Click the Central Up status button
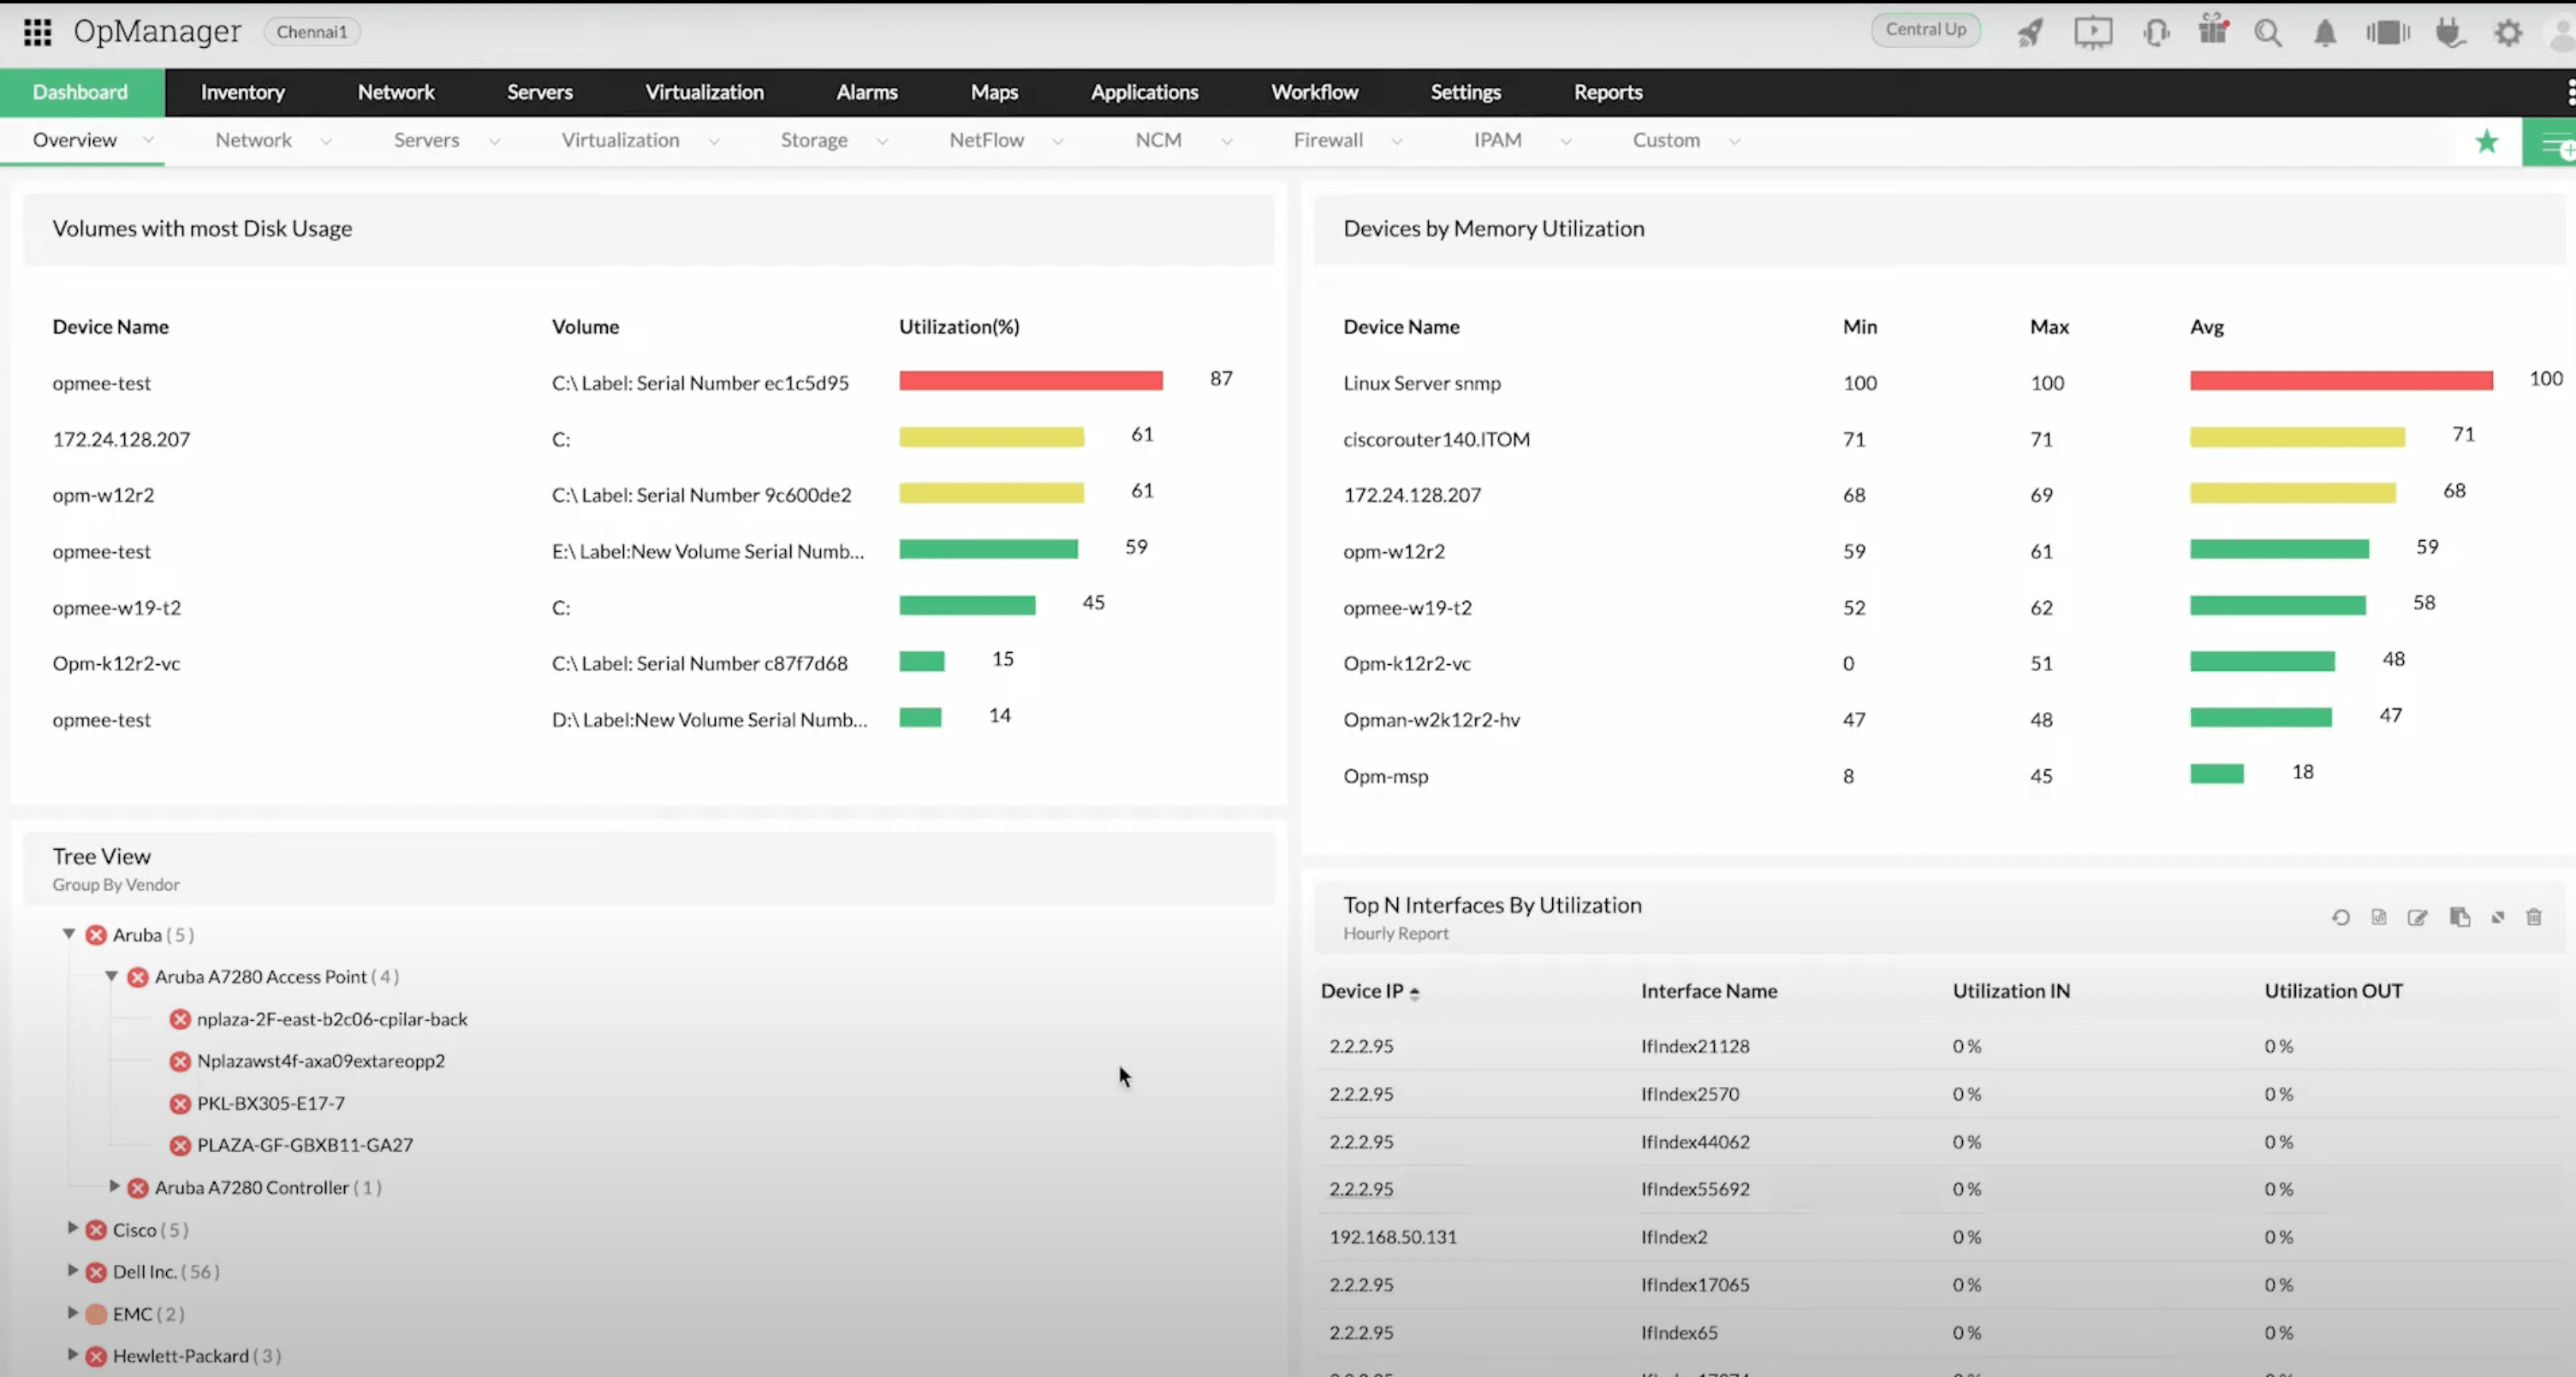 click(x=1925, y=29)
